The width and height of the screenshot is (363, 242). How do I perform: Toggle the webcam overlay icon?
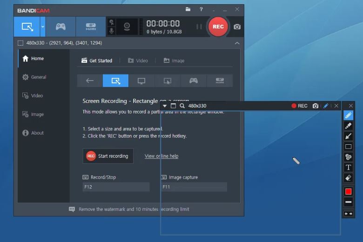127,27
